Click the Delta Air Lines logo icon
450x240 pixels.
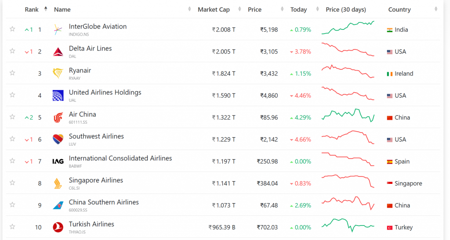click(58, 52)
